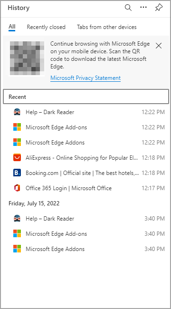Open Microsoft Edge Addons from 3:40 PM
The height and width of the screenshot is (309, 171).
[x=86, y=249]
